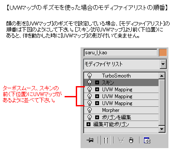Click the grayed-out Make Unique icon

pyautogui.click(x=121, y=140)
